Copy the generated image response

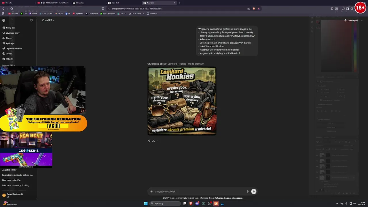click(x=149, y=141)
